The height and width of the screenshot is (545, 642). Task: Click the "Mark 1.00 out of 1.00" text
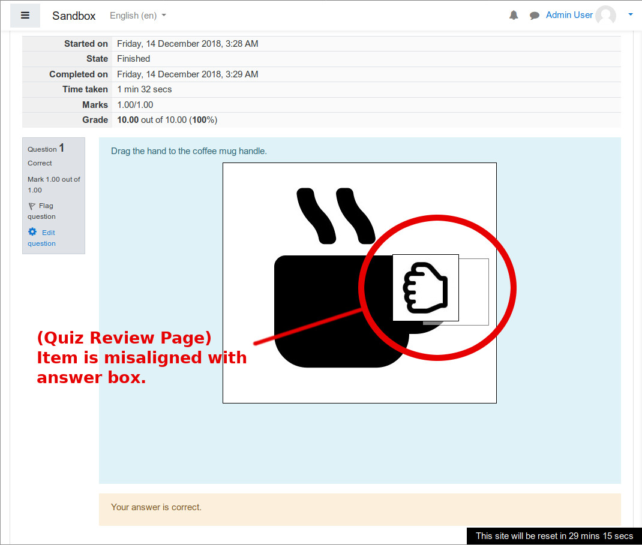point(53,185)
